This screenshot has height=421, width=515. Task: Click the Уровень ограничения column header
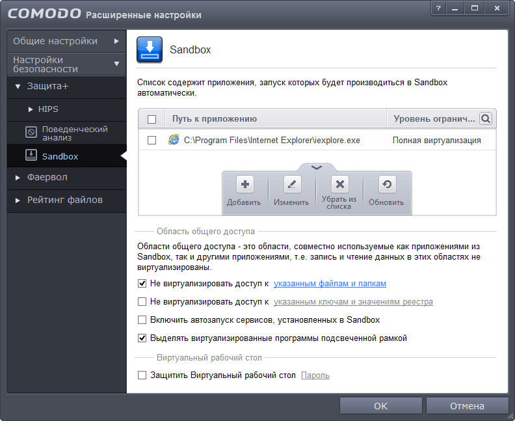(434, 118)
